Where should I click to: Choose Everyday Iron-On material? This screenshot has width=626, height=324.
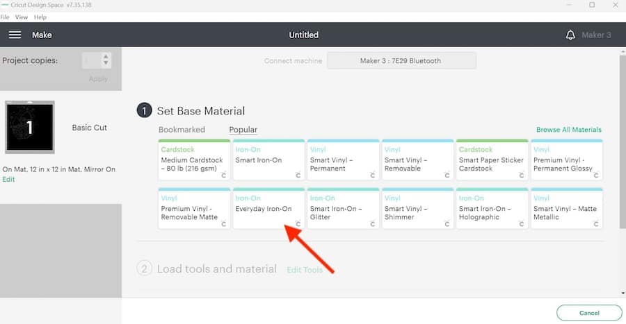click(268, 209)
